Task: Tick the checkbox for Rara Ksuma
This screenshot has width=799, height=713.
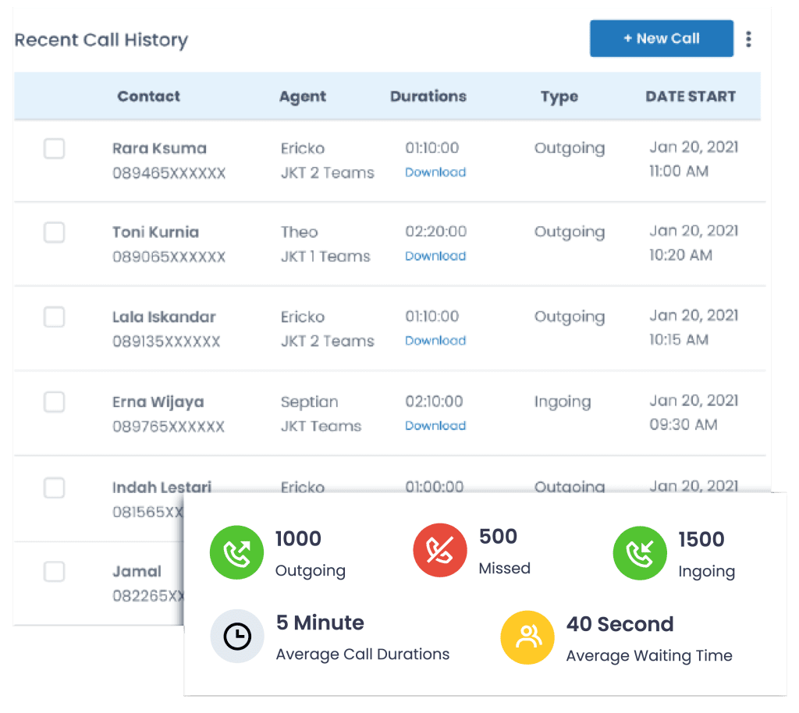Action: point(54,149)
